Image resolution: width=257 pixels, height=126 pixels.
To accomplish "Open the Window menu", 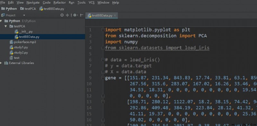I will 103,3.
